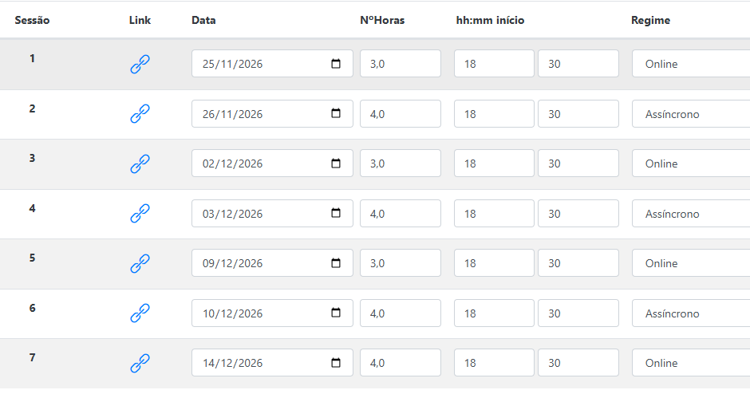This screenshot has width=750, height=398.
Task: Select the date field showing 09/12/2026
Action: [272, 262]
